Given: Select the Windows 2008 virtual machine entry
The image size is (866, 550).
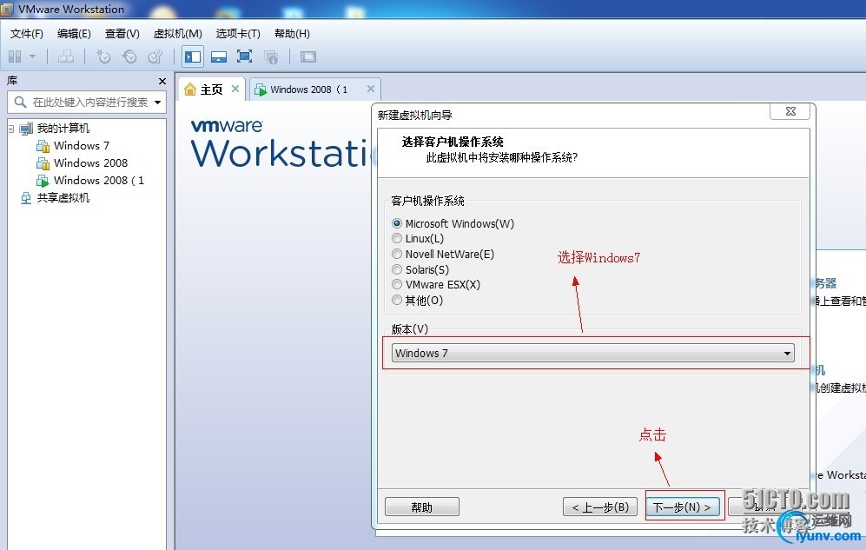Looking at the screenshot, I should (x=90, y=162).
